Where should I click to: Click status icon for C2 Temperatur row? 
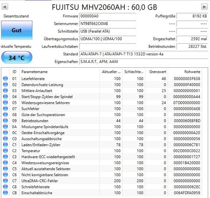5,151
